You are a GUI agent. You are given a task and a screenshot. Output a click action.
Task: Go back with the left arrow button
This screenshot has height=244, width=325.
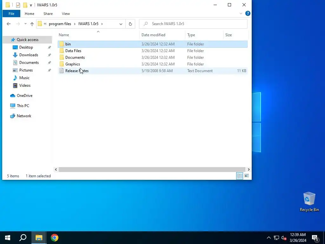tap(9, 24)
